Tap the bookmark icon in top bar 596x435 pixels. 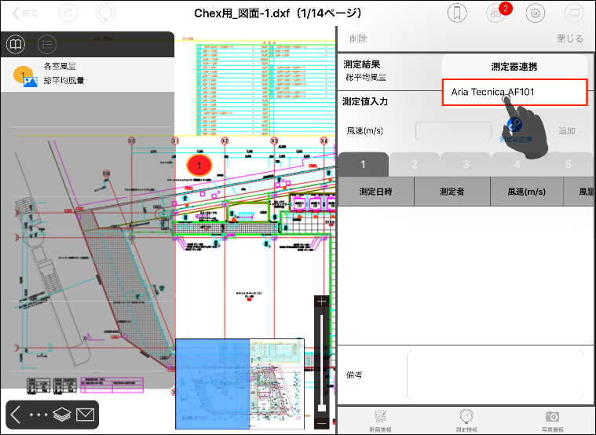457,13
